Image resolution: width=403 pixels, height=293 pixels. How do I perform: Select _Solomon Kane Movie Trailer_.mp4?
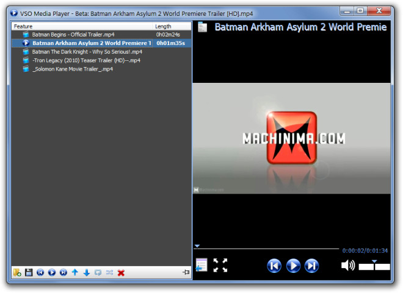(x=101, y=69)
